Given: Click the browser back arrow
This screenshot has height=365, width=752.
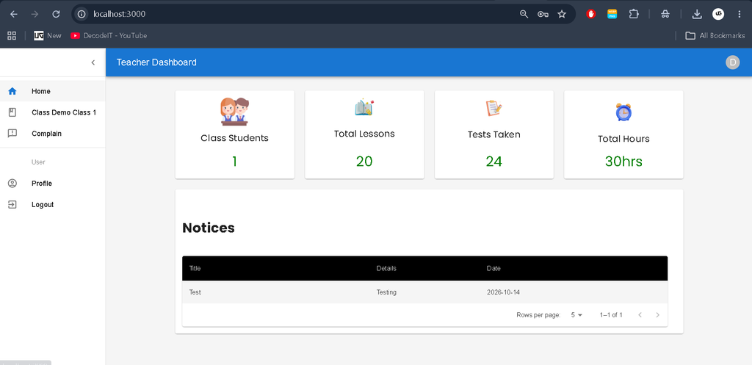Looking at the screenshot, I should pos(14,15).
